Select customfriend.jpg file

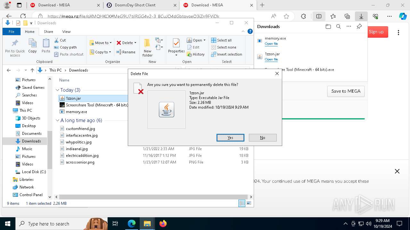80,129
